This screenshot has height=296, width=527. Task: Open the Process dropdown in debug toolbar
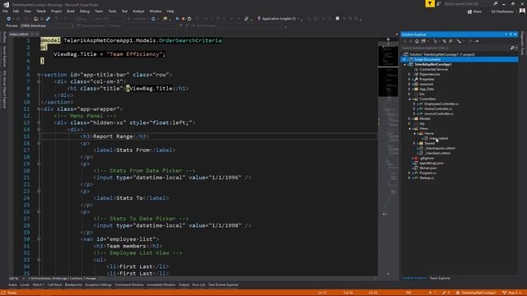click(72, 25)
